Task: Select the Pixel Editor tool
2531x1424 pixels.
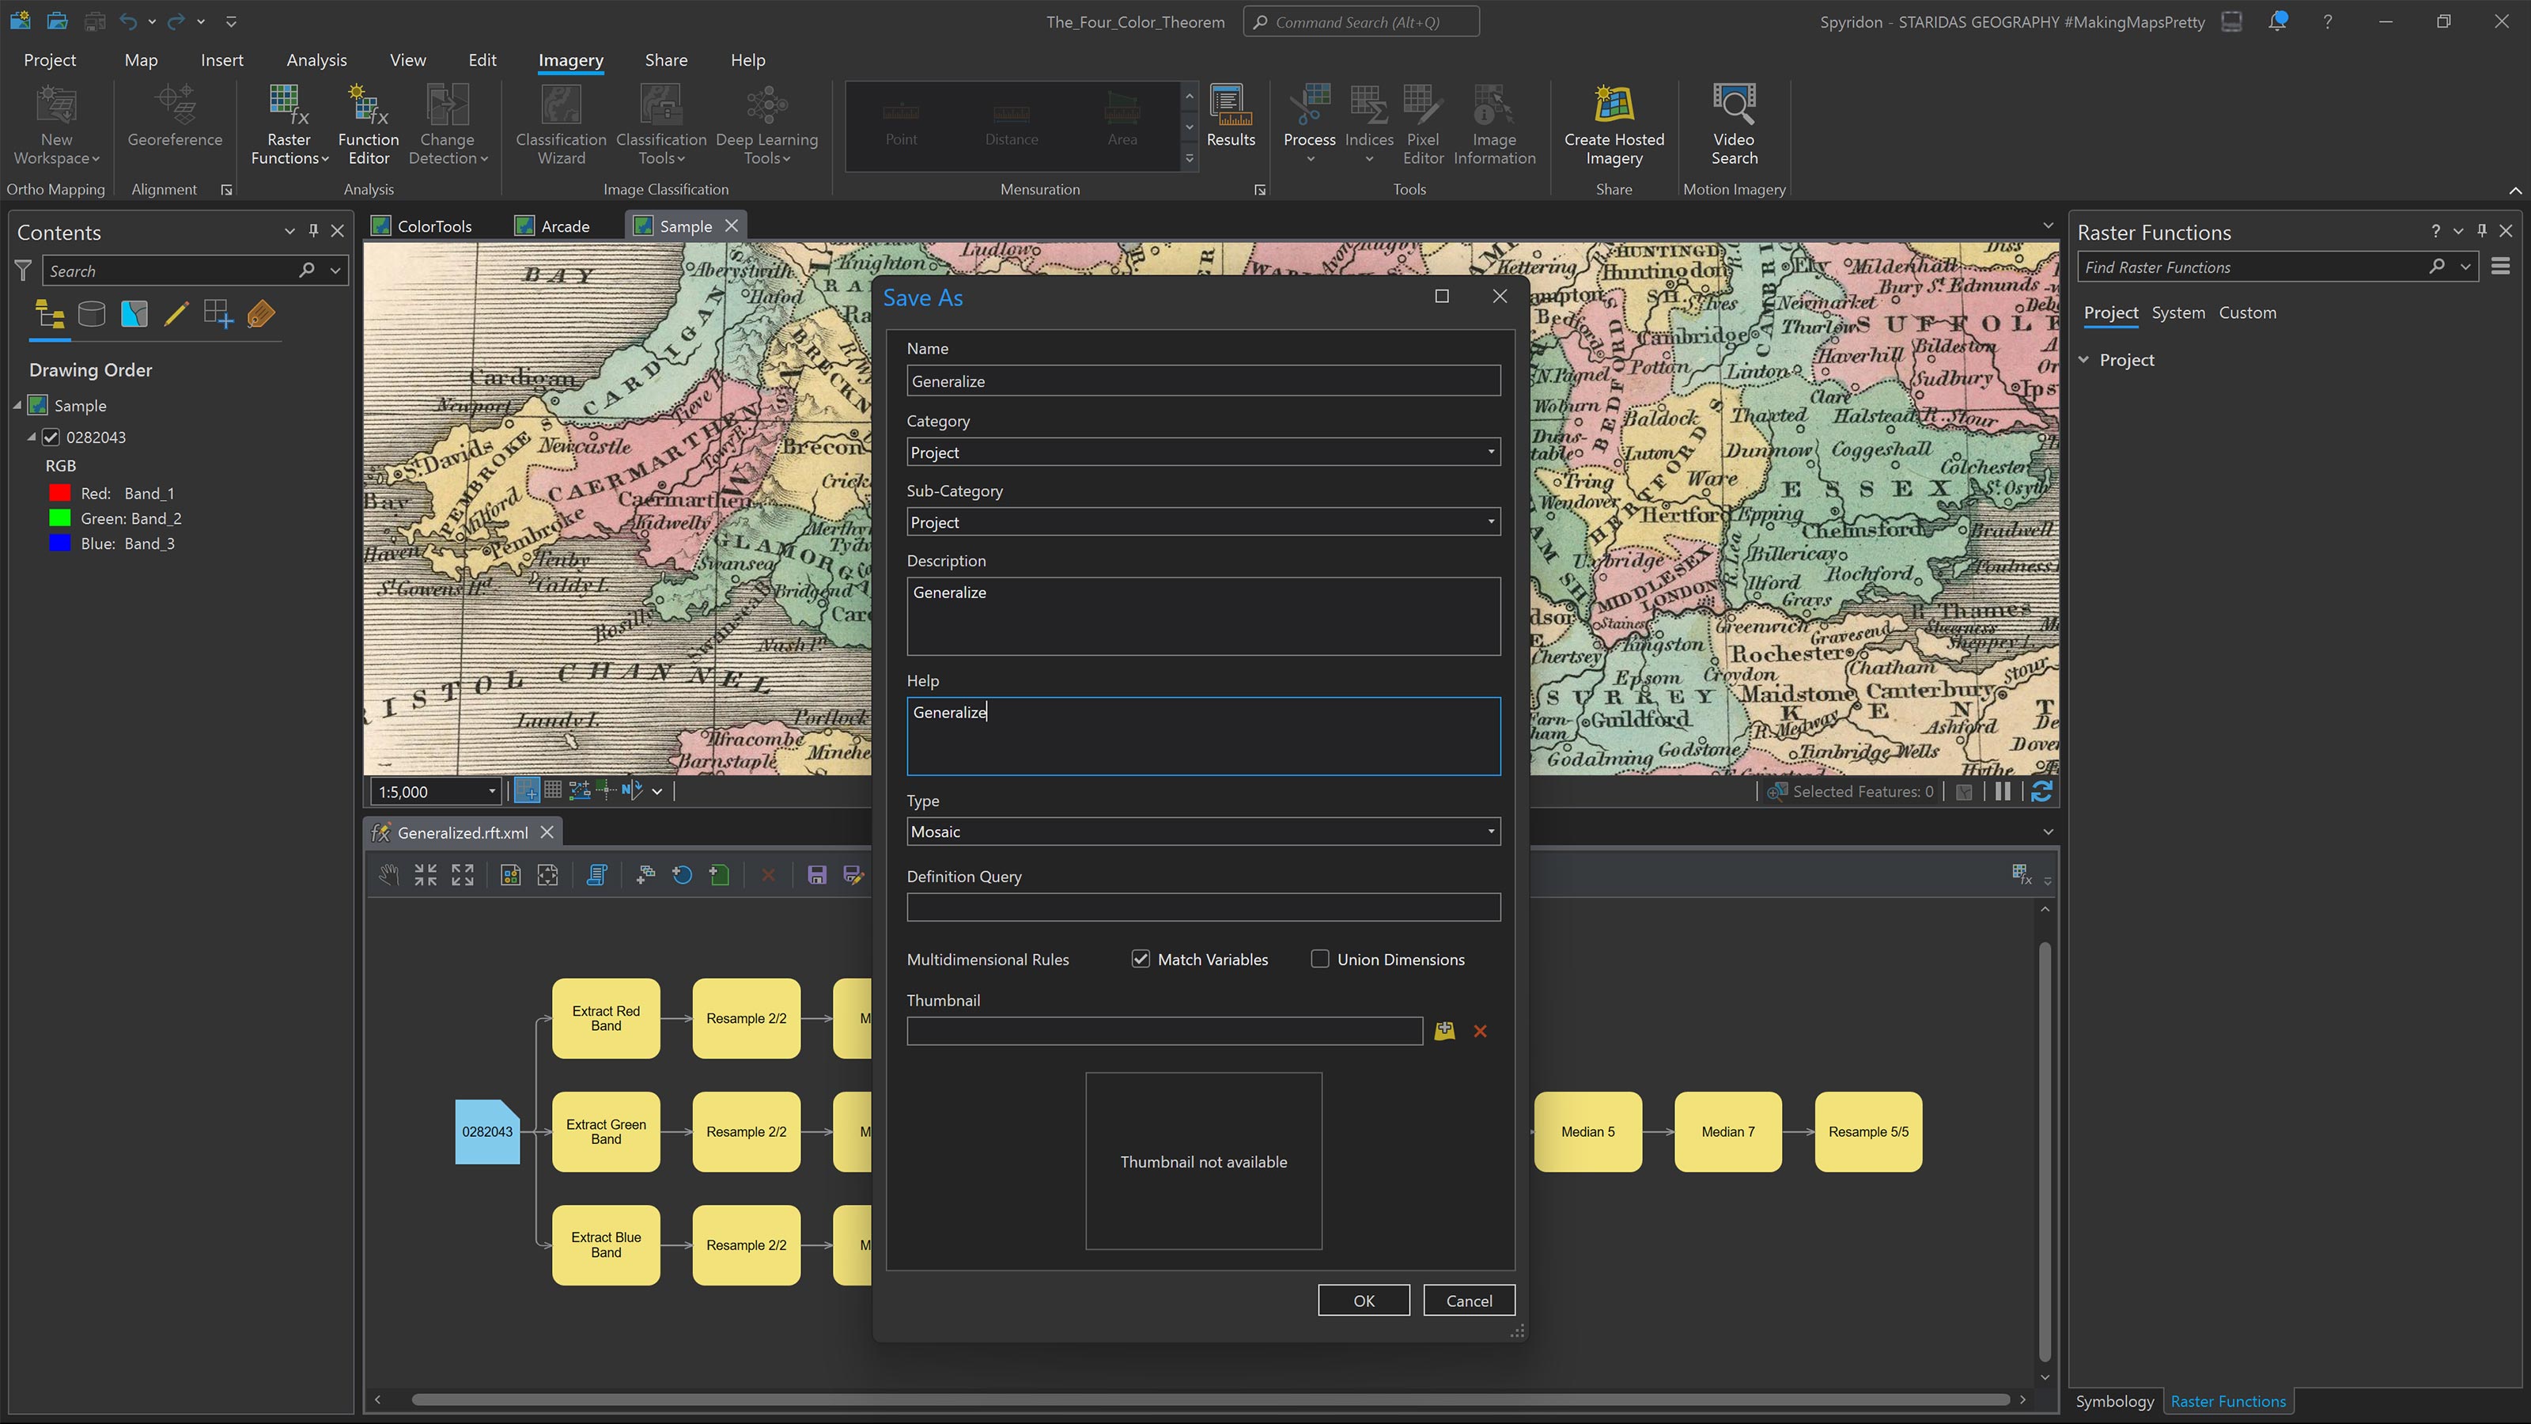Action: pos(1422,125)
